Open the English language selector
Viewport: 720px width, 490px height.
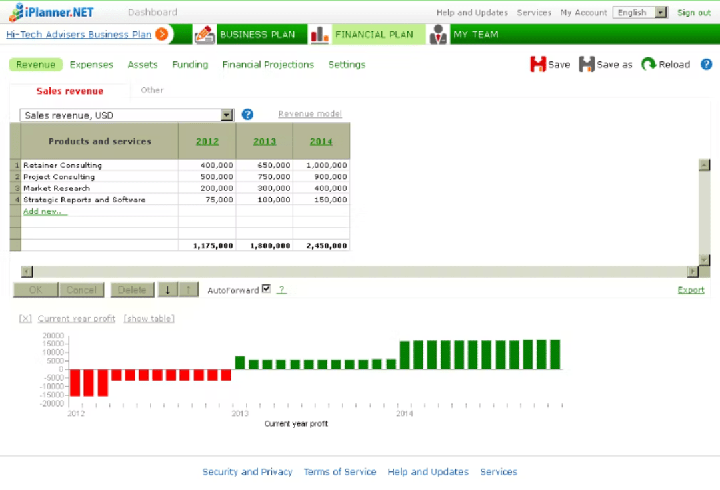[x=639, y=12]
